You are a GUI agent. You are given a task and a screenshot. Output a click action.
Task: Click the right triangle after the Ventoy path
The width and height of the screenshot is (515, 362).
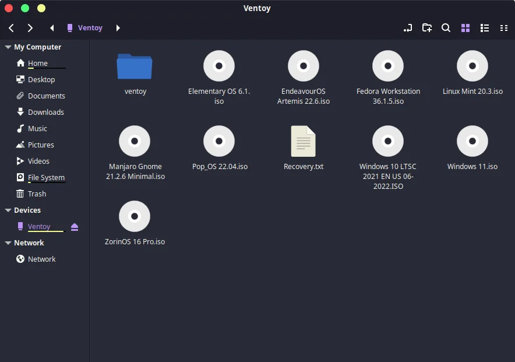(118, 28)
